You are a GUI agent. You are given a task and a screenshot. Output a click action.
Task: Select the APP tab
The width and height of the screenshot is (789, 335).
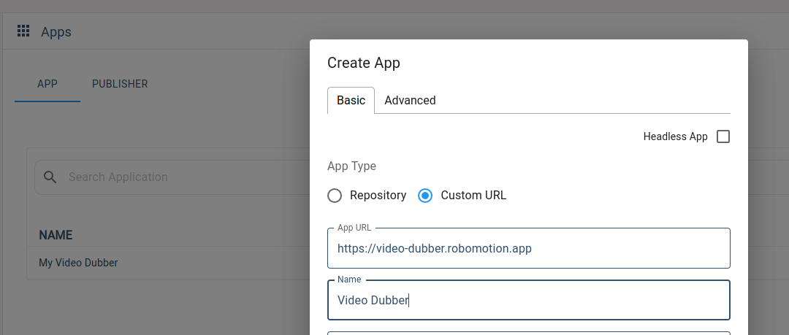click(47, 84)
